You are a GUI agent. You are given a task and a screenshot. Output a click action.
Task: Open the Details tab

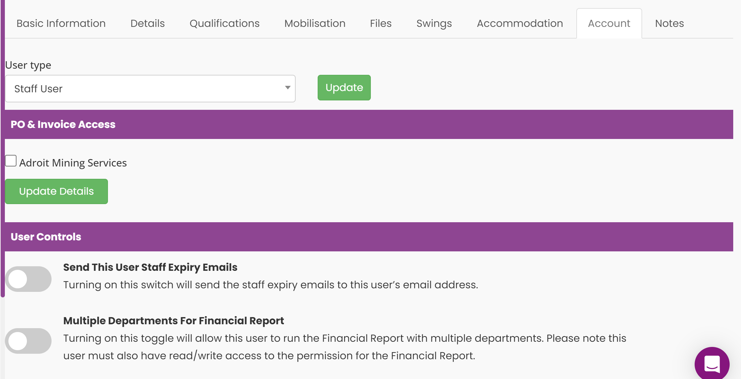147,23
